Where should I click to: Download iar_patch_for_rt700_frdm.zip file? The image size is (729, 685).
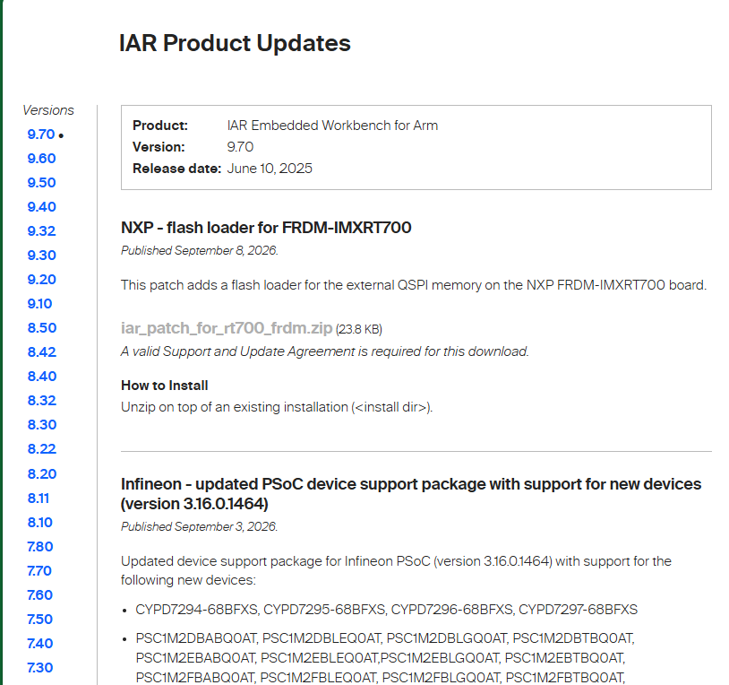point(227,328)
